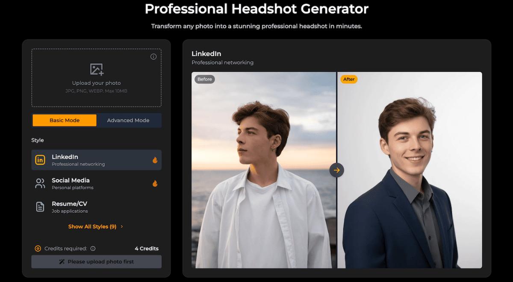Viewport: 513px width, 282px height.
Task: Click the orange credits badge icon
Action: [x=37, y=248]
